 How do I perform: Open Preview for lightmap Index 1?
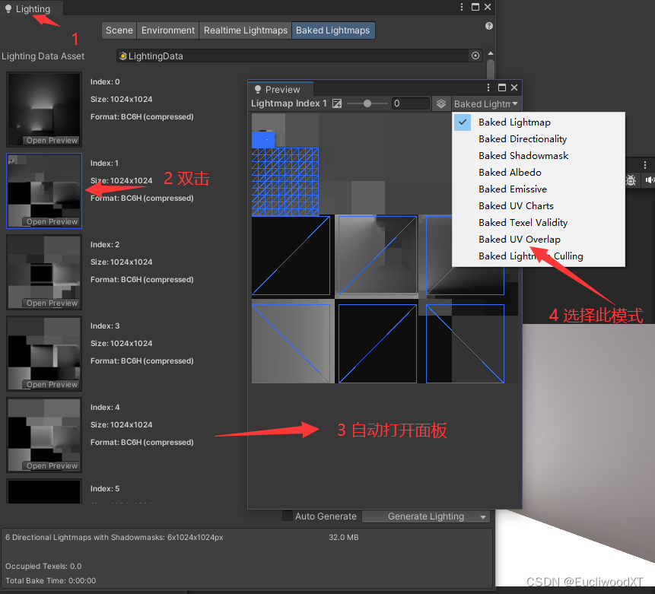(52, 222)
